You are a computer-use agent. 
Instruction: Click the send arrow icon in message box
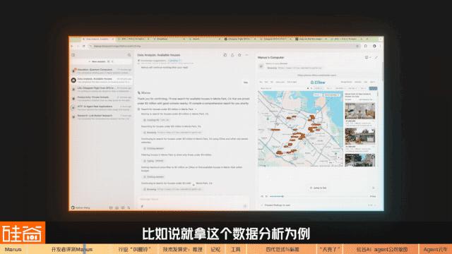pos(245,206)
